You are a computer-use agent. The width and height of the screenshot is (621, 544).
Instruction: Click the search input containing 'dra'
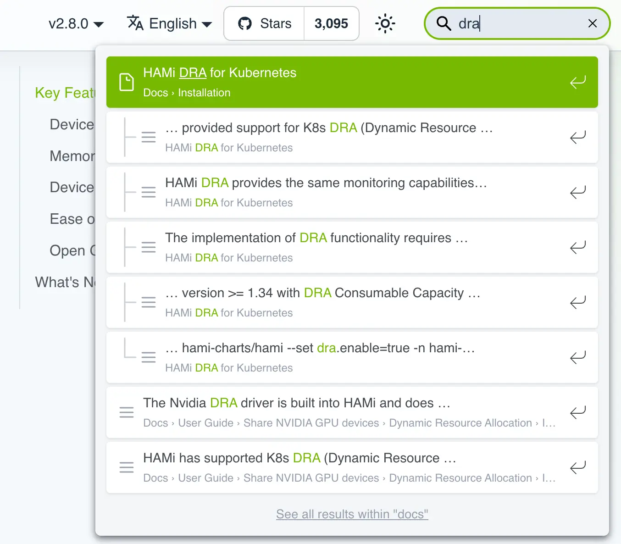click(505, 23)
